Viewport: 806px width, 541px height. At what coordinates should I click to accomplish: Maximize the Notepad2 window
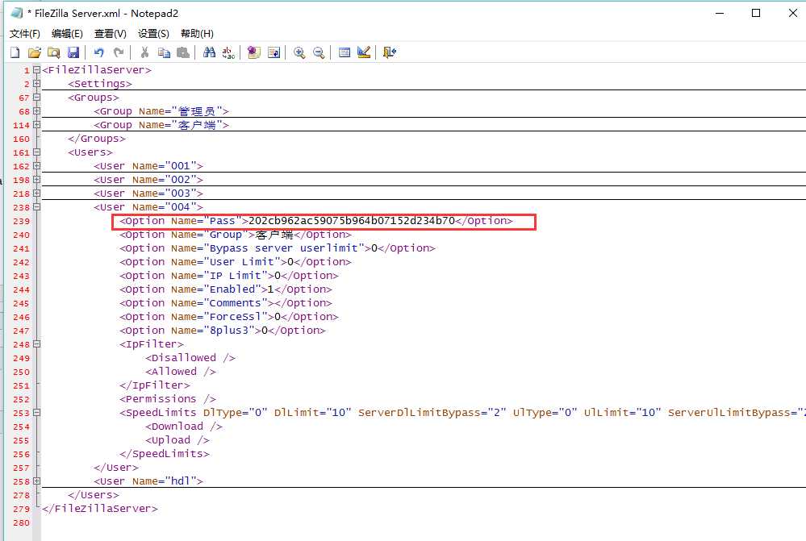click(756, 13)
